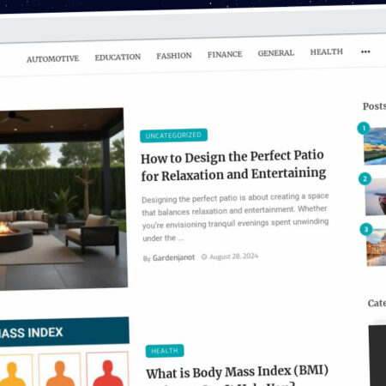Click the patio article featured image
Screen dimensions: 386x386
click(x=63, y=199)
